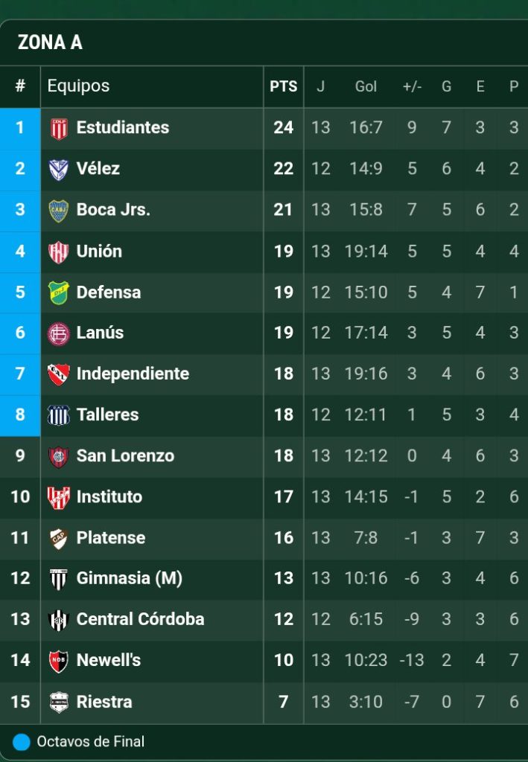Click the Equipos column header
528x762 pixels.
(x=78, y=86)
